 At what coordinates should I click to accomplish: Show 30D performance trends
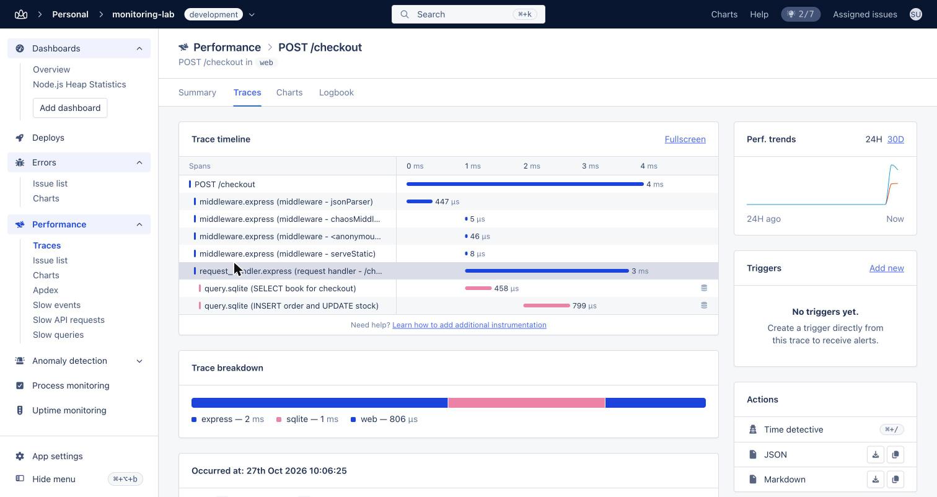click(895, 139)
